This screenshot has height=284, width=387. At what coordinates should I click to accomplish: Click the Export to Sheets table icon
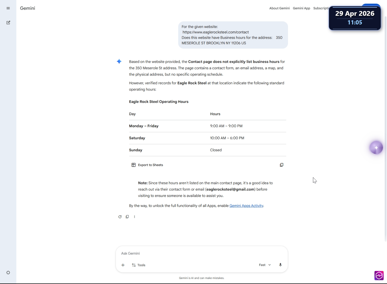point(133,165)
